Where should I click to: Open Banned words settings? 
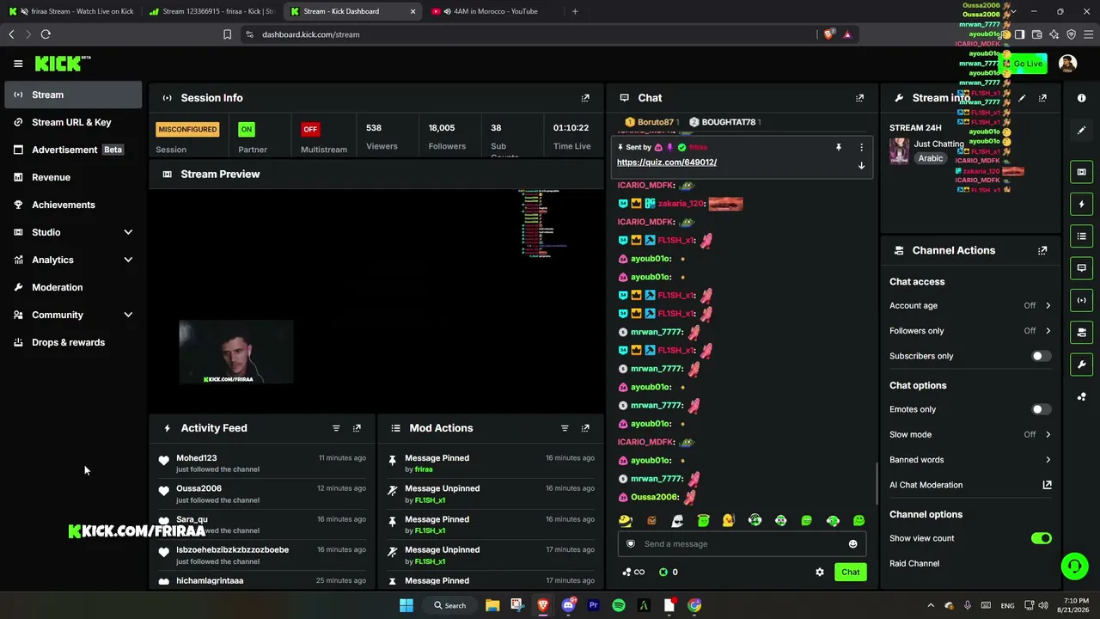970,460
